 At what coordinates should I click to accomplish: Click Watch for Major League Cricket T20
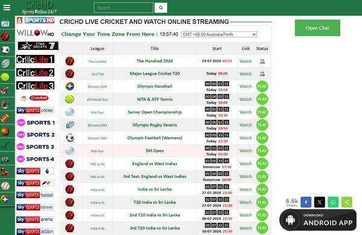[246, 74]
